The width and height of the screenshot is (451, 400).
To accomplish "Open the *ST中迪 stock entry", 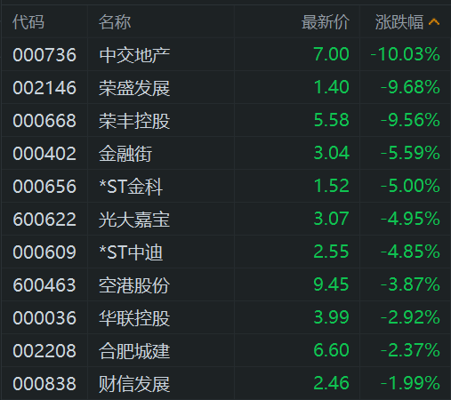I will pyautogui.click(x=131, y=252).
